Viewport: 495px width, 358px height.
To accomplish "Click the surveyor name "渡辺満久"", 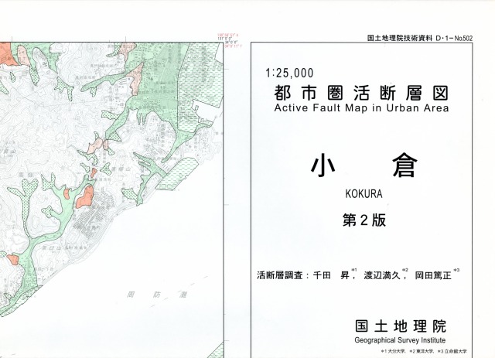I will tap(381, 275).
